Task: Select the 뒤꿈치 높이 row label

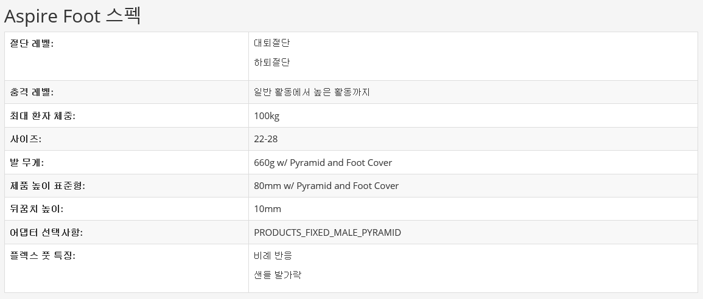Action: point(37,209)
